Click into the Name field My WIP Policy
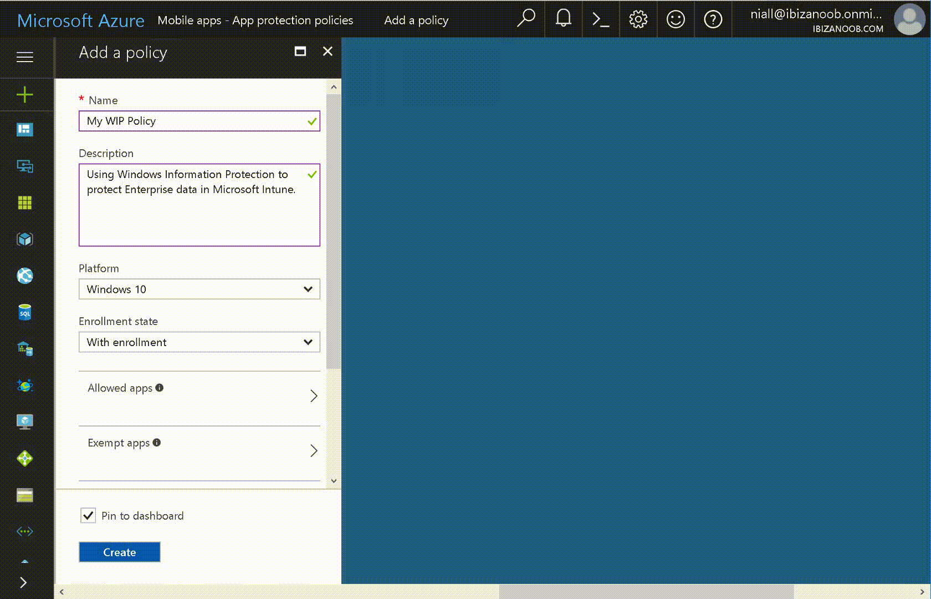931x599 pixels. pyautogui.click(x=199, y=121)
